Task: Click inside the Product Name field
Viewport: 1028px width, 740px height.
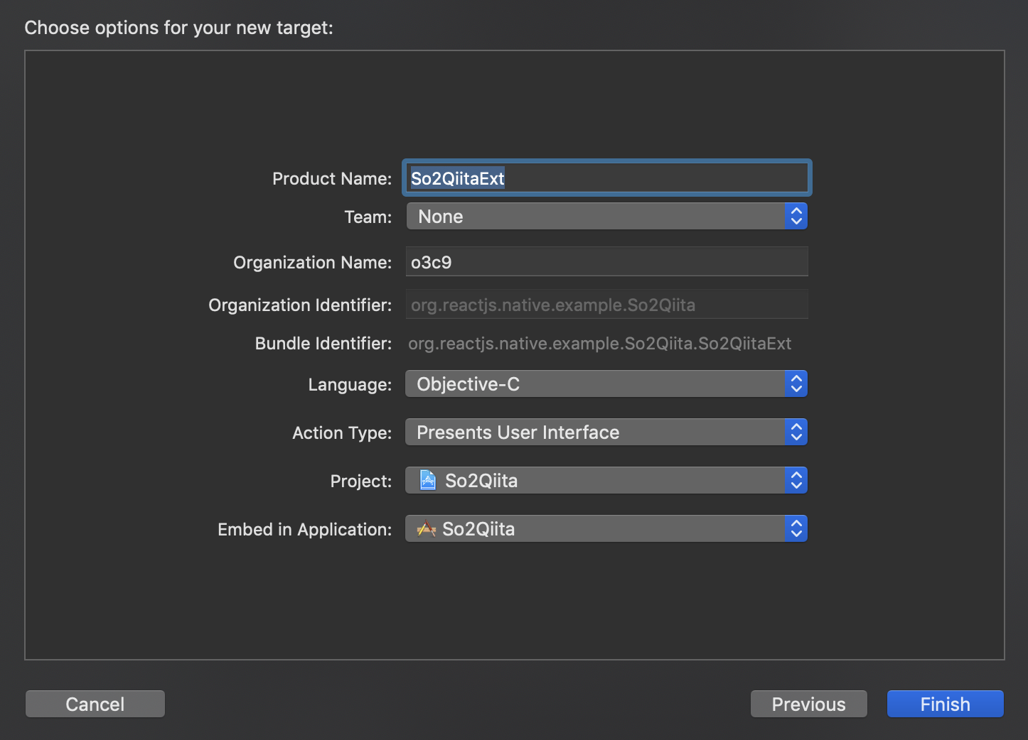Action: tap(606, 178)
